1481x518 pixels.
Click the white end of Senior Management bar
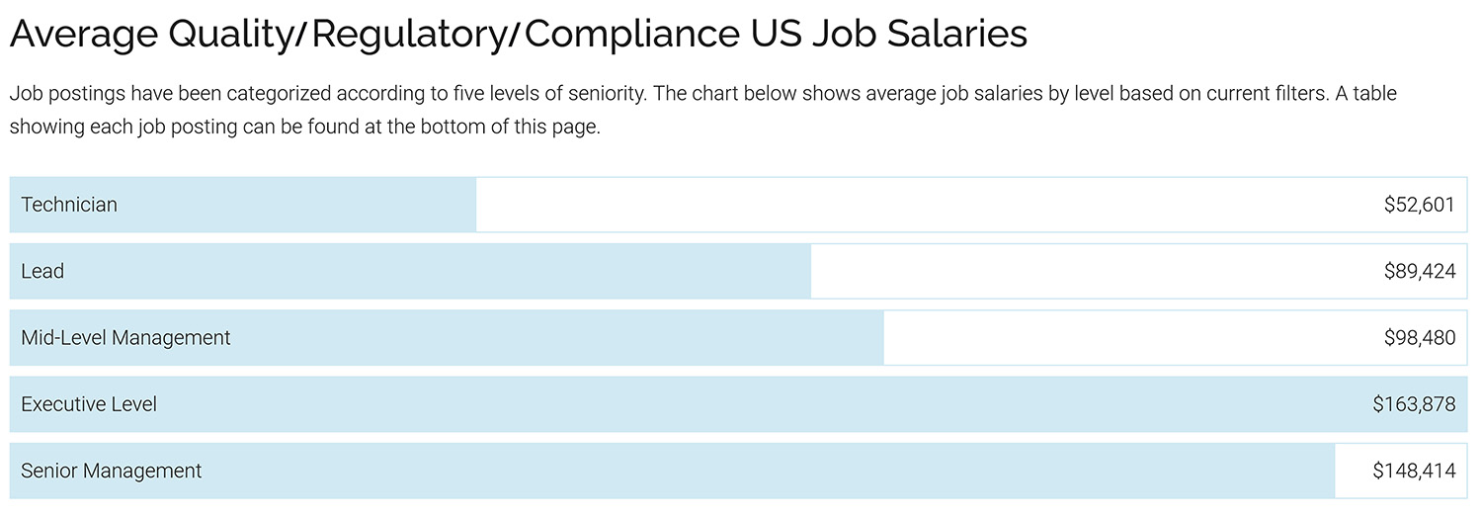pyautogui.click(x=1352, y=472)
